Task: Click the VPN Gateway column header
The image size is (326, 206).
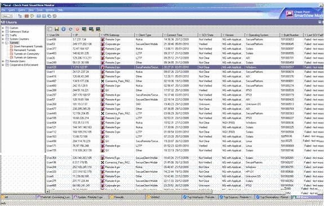Action: tap(117, 35)
